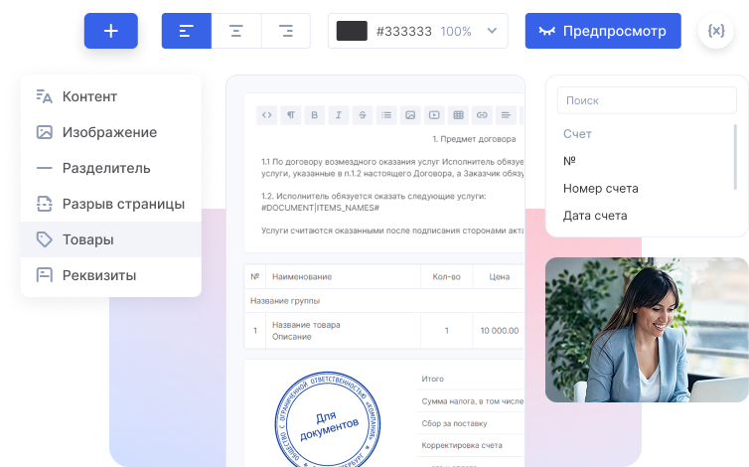Open paragraph format in editor toolbar

pyautogui.click(x=291, y=114)
